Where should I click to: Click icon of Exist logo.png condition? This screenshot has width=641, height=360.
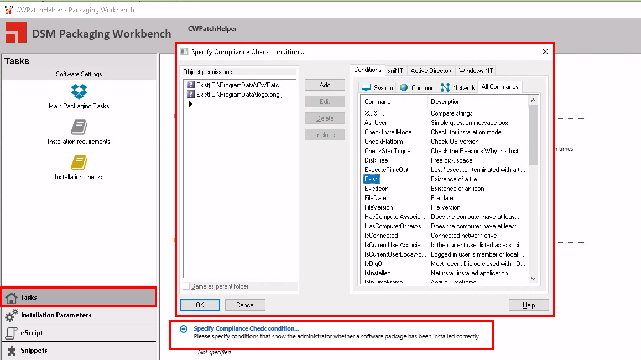[190, 95]
